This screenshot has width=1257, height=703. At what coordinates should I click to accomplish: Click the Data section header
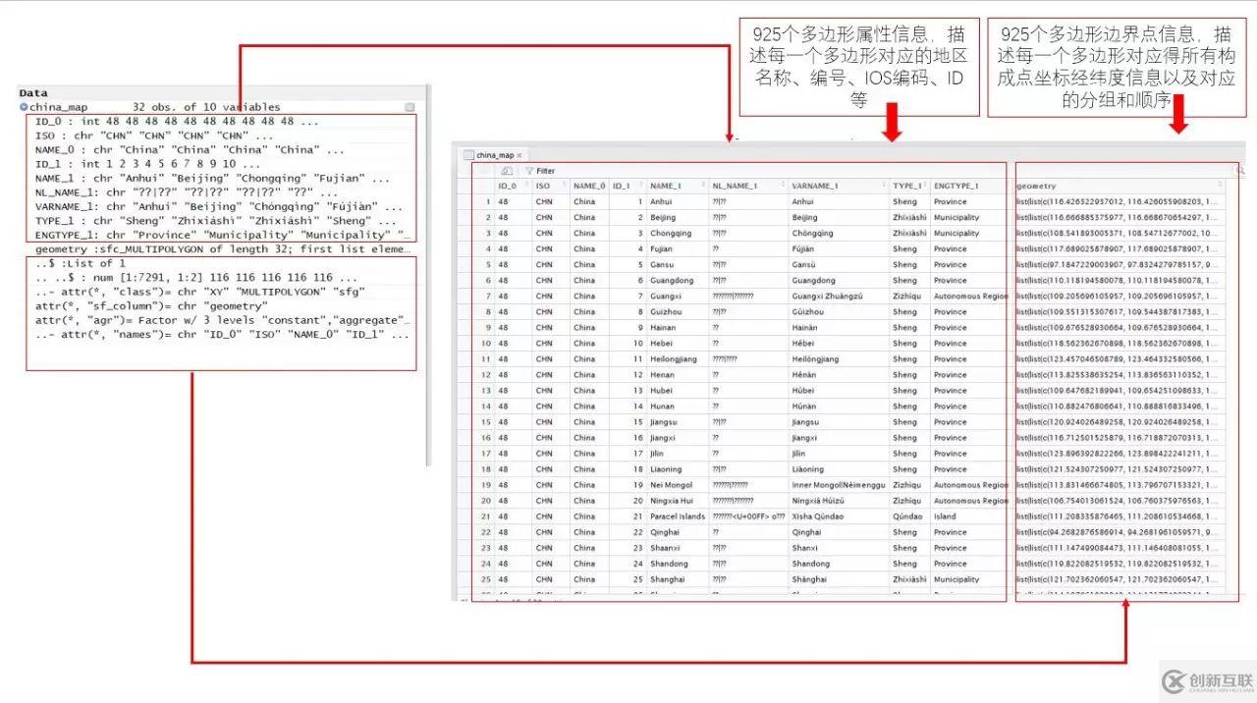coord(33,93)
